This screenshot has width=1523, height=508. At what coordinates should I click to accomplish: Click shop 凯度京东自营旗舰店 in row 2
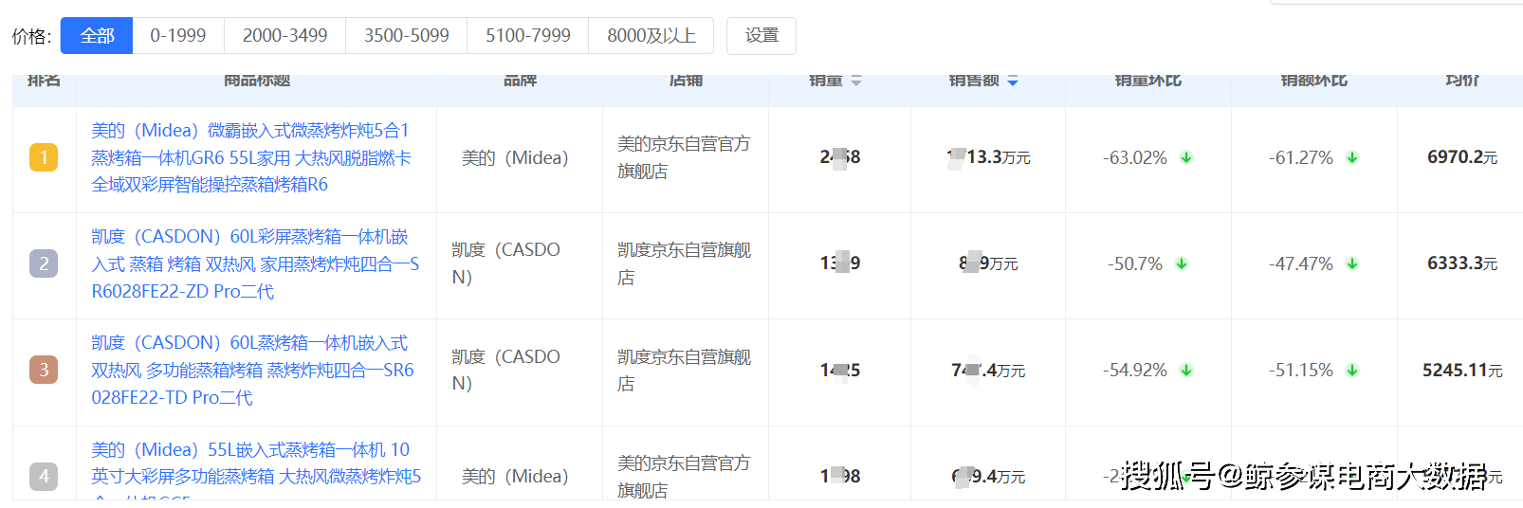pyautogui.click(x=684, y=263)
